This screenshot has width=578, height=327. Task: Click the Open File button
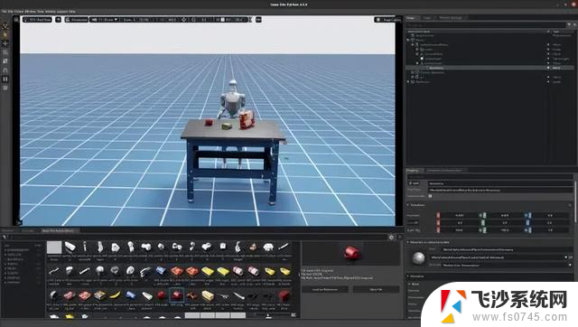point(376,289)
